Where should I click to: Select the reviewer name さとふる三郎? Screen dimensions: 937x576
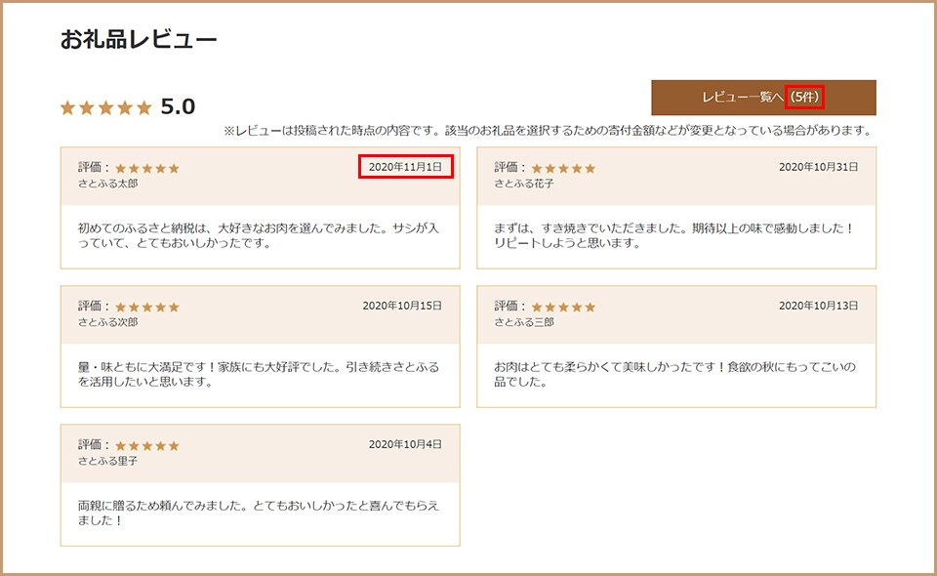coord(524,322)
